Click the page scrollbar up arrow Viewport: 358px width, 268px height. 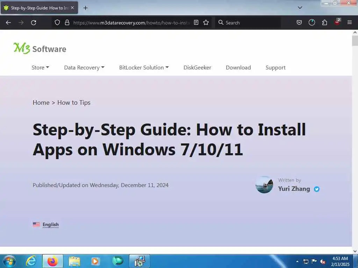click(355, 32)
